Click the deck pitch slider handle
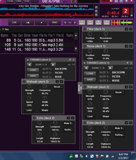This screenshot has width=136, height=160. coord(132,16)
